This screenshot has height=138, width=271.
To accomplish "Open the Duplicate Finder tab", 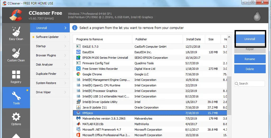I will pos(50,74).
